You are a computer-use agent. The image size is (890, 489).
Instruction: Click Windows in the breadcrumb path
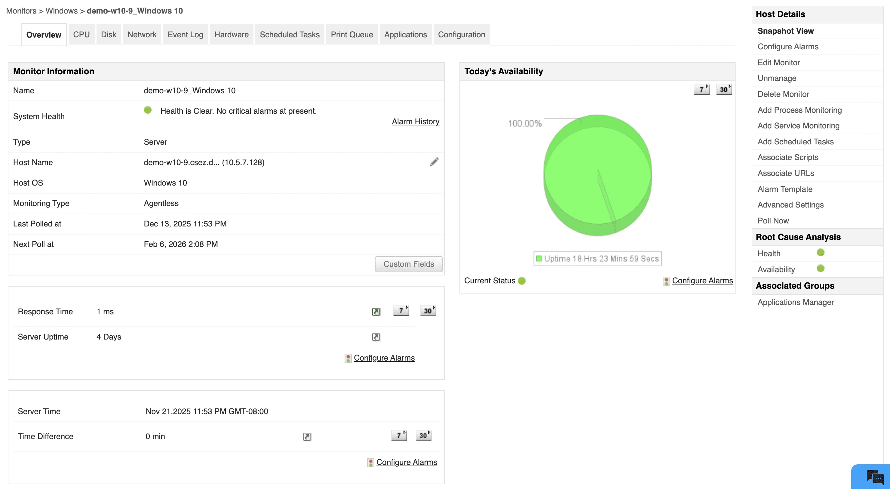pyautogui.click(x=62, y=11)
